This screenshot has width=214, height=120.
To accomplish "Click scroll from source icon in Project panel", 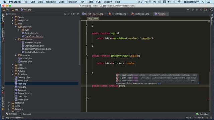I will tap(65, 14).
